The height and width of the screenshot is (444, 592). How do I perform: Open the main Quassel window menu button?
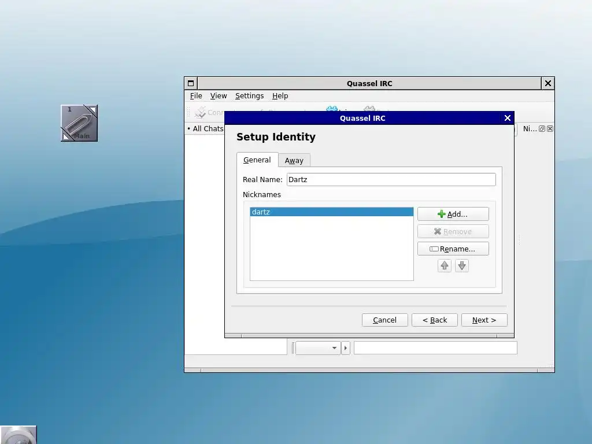(191, 83)
